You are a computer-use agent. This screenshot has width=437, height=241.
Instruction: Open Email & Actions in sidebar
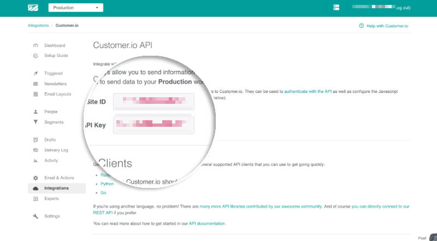tap(59, 178)
